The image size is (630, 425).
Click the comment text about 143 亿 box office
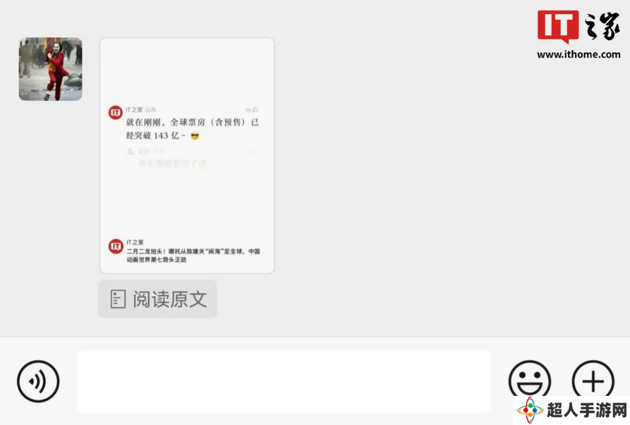(x=192, y=128)
